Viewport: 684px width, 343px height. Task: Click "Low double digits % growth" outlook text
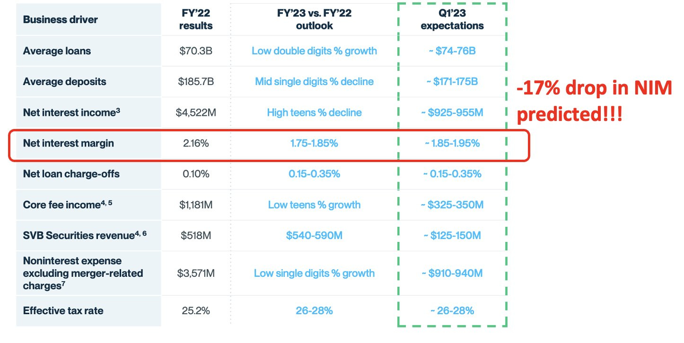314,51
